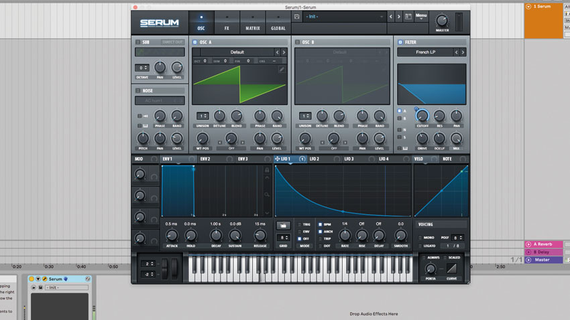Enable MONO voicing
The height and width of the screenshot is (320, 570).
point(420,238)
